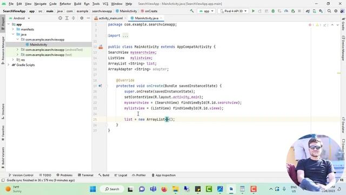The height and width of the screenshot is (195, 346).
Task: Open IDE settings gear in top toolbar
Action: [336, 11]
